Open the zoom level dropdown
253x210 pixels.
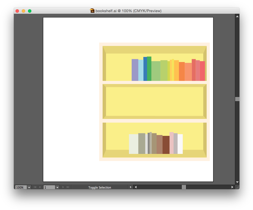pos(29,187)
